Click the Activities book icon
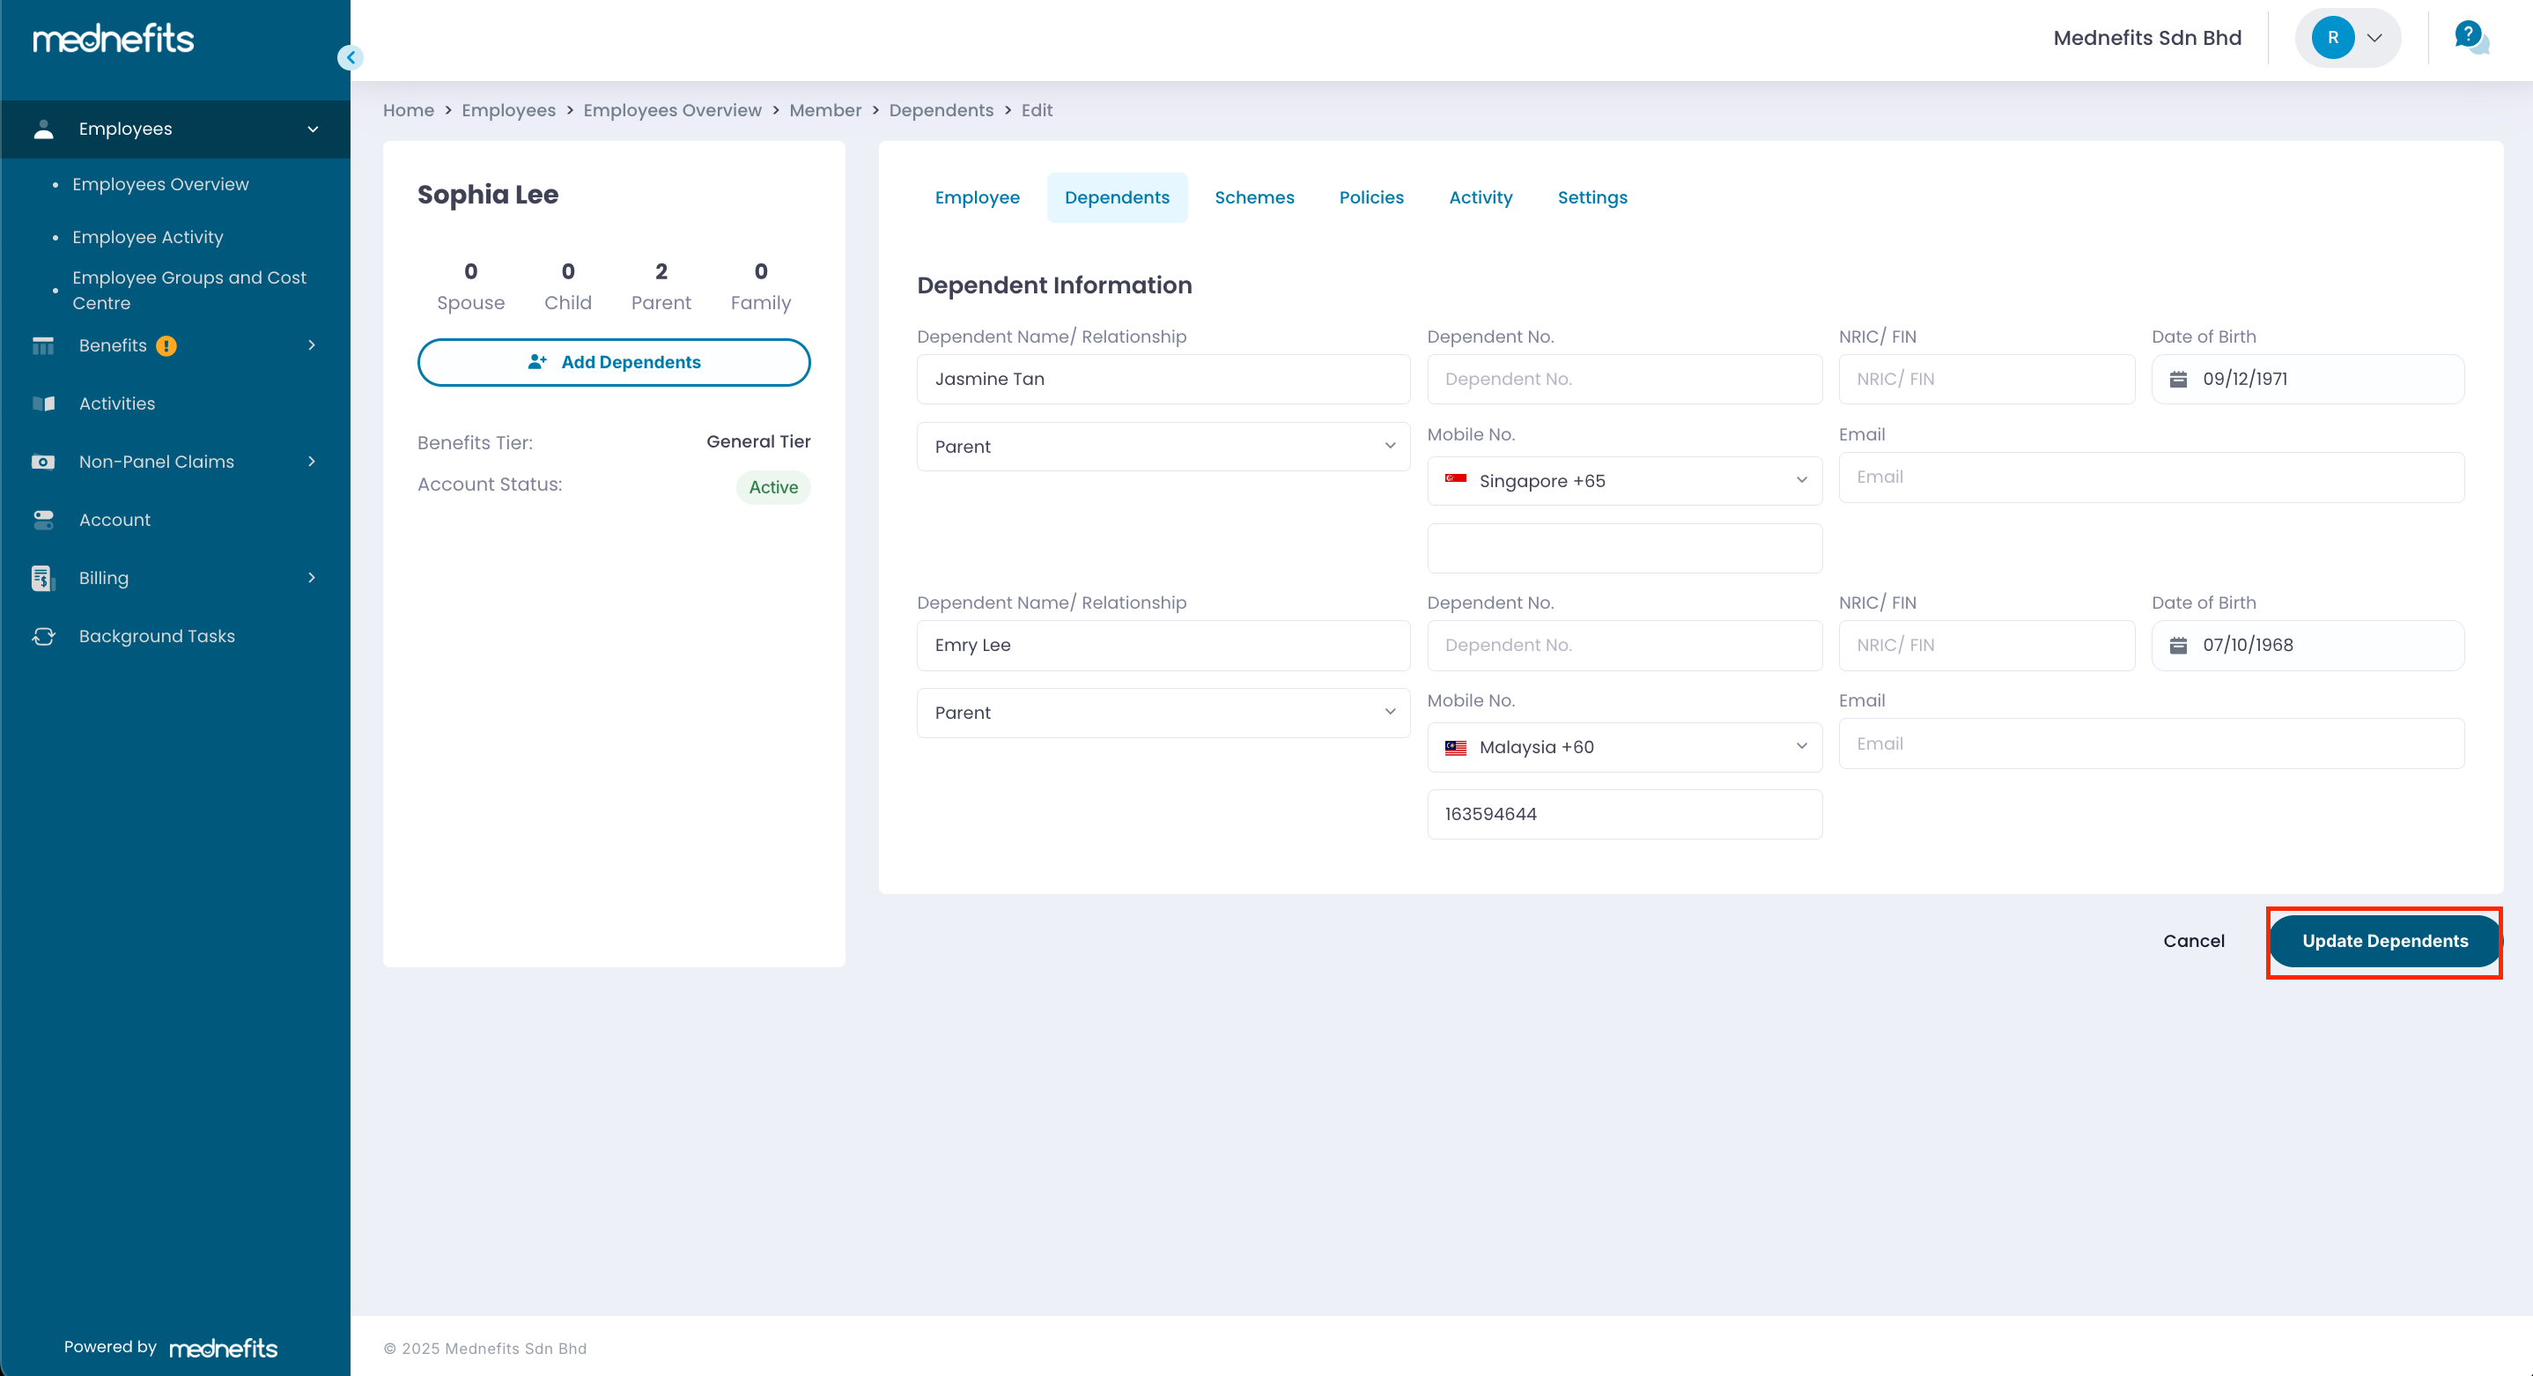The height and width of the screenshot is (1376, 2533). pos(43,403)
